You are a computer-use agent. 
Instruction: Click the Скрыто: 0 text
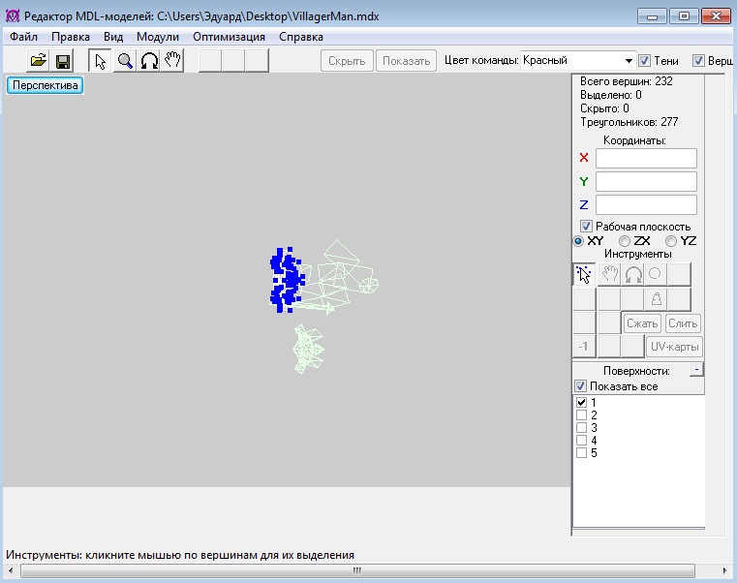click(x=604, y=108)
